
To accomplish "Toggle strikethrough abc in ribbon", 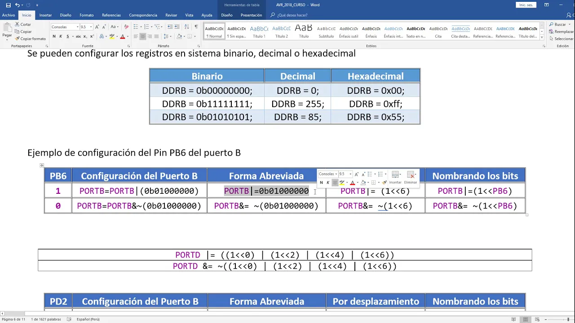I will pyautogui.click(x=78, y=36).
